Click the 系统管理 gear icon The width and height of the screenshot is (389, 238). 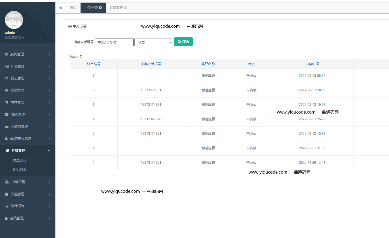(6, 54)
